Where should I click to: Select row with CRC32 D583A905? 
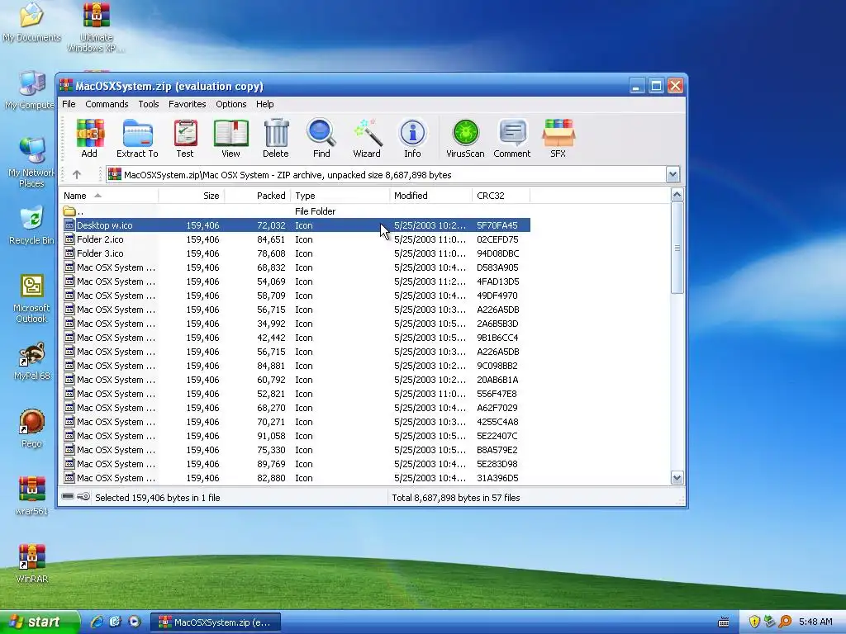295,267
